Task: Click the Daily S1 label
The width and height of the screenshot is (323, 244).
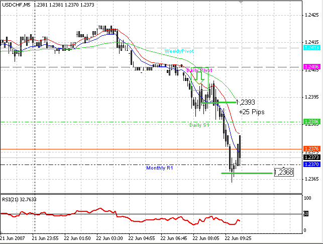Action: [x=199, y=125]
